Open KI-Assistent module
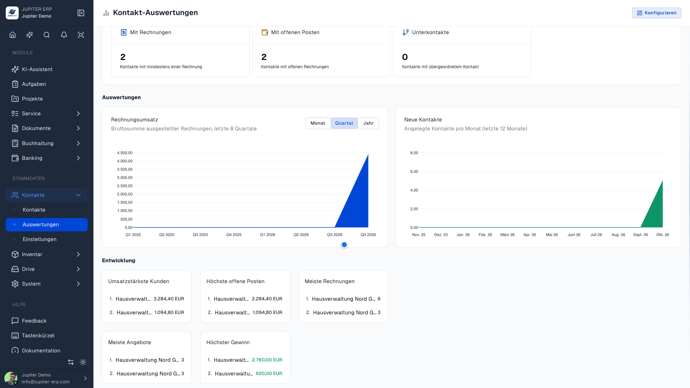This screenshot has width=690, height=388. (47, 69)
